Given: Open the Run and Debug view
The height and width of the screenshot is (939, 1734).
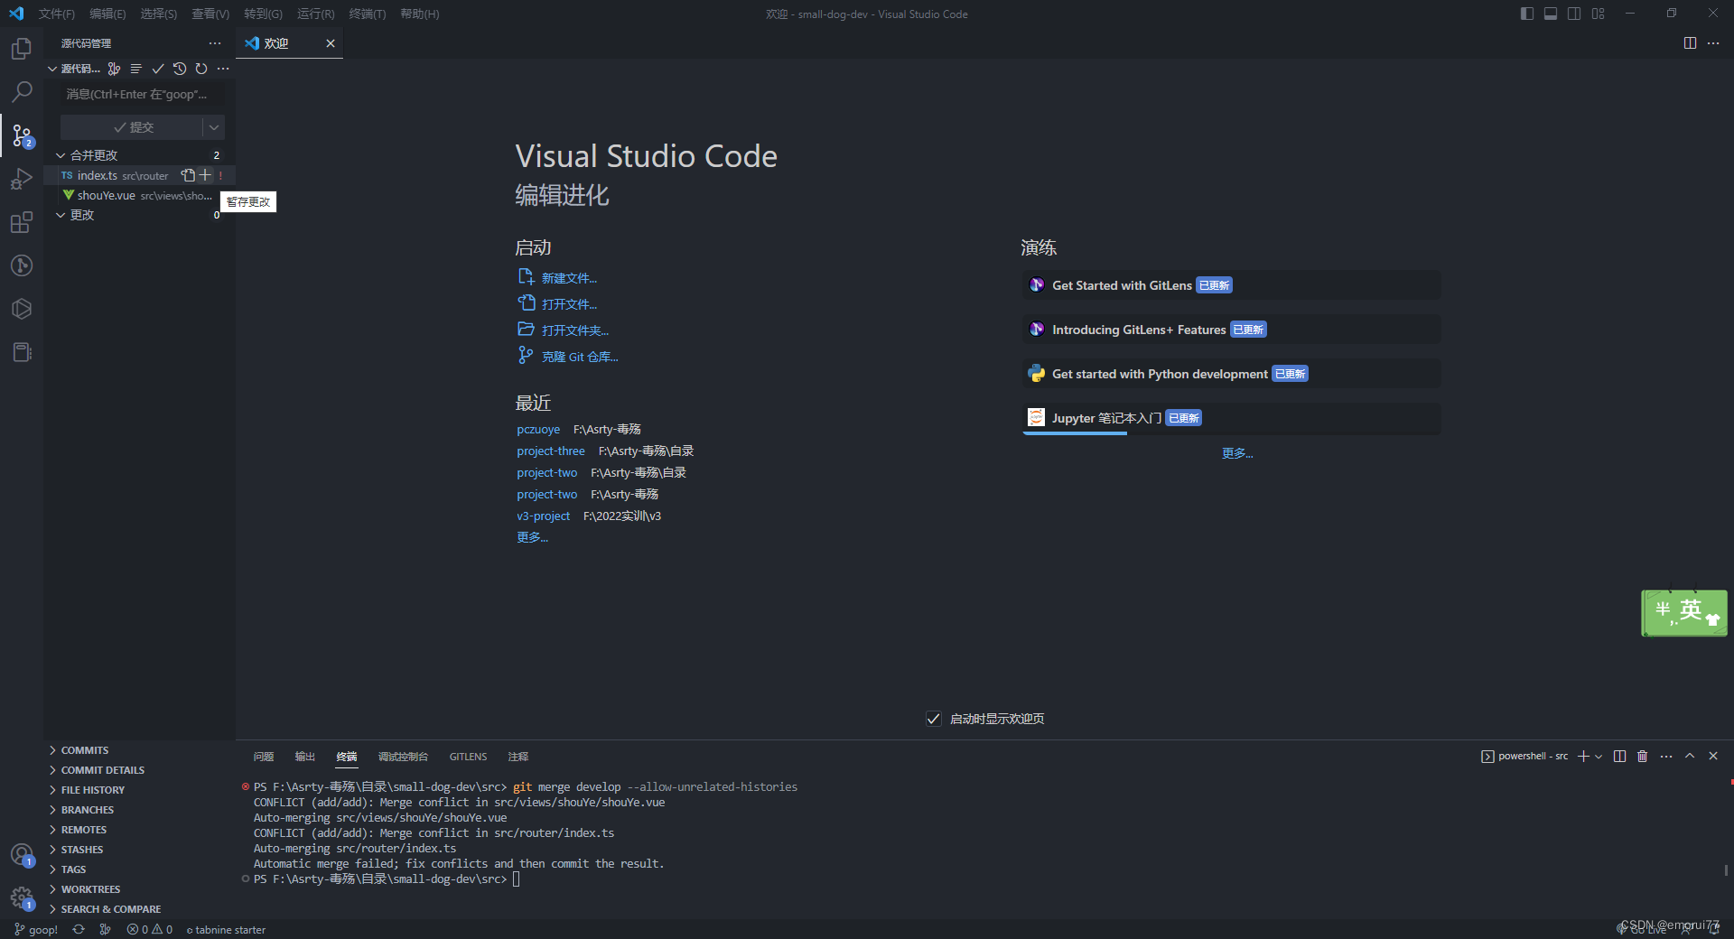Looking at the screenshot, I should [22, 179].
